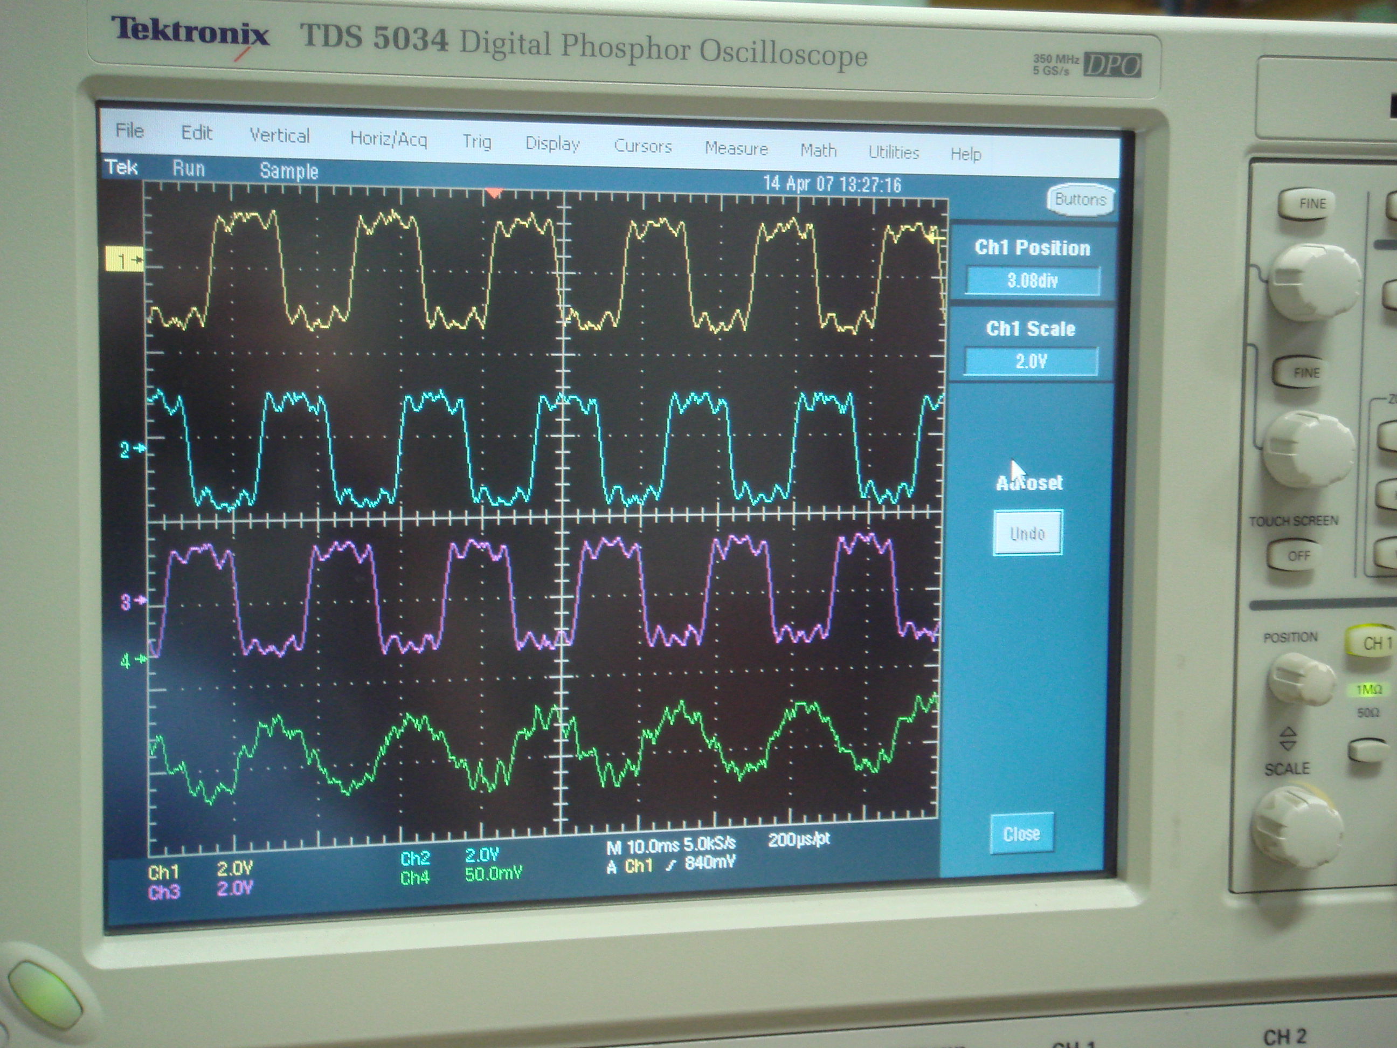Select the Ch1 Position value field

tap(1032, 280)
